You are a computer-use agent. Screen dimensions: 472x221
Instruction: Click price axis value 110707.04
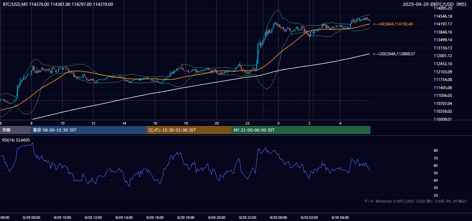point(444,104)
